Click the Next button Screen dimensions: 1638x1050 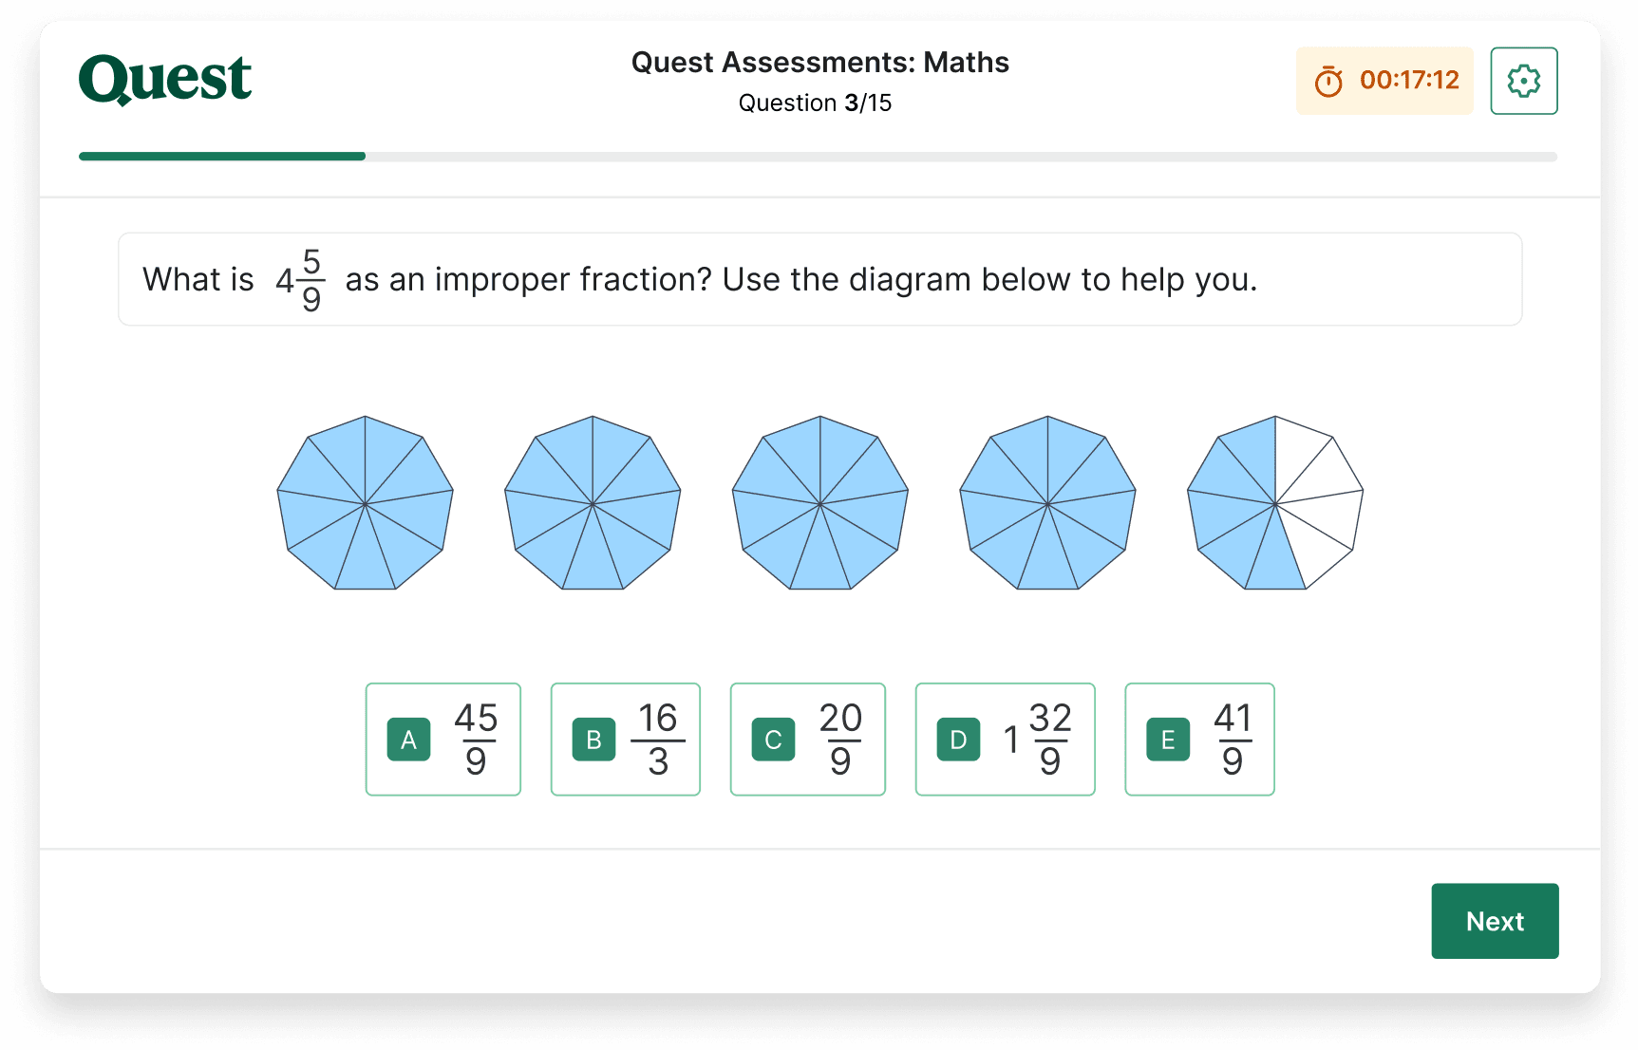coord(1495,920)
